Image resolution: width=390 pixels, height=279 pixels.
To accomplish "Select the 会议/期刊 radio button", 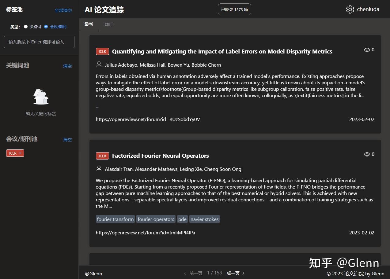I will 46,26.
